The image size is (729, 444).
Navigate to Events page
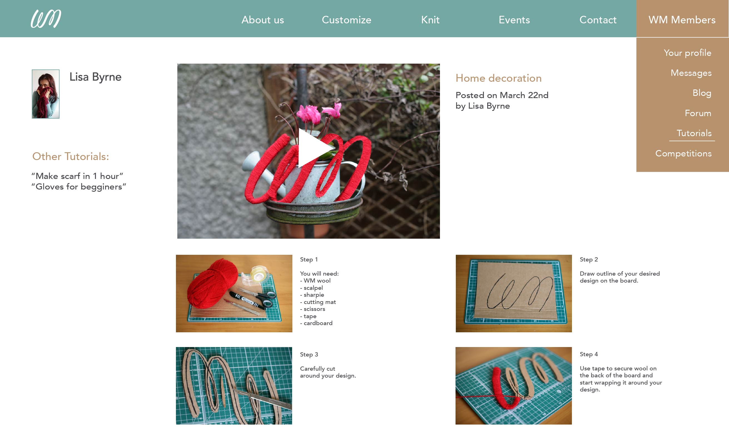pyautogui.click(x=514, y=20)
